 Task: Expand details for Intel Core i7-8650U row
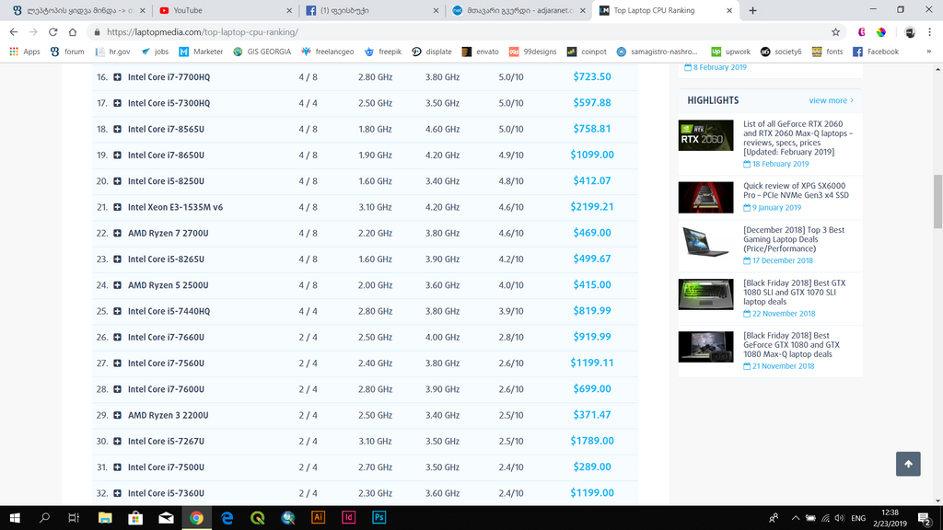[117, 155]
